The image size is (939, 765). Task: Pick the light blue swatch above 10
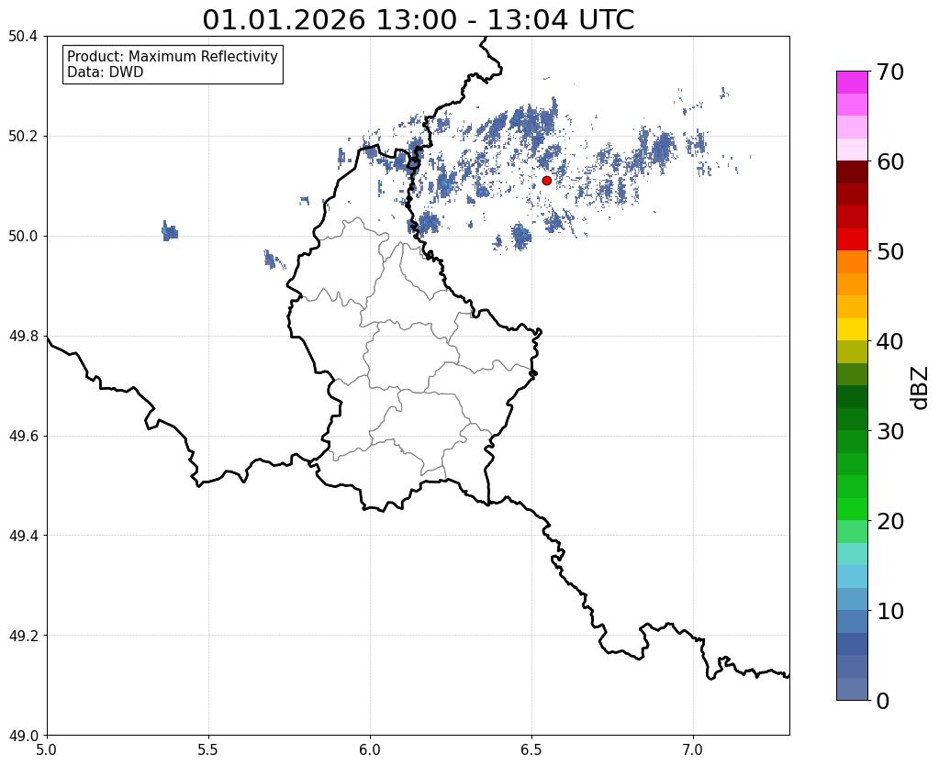pyautogui.click(x=852, y=599)
